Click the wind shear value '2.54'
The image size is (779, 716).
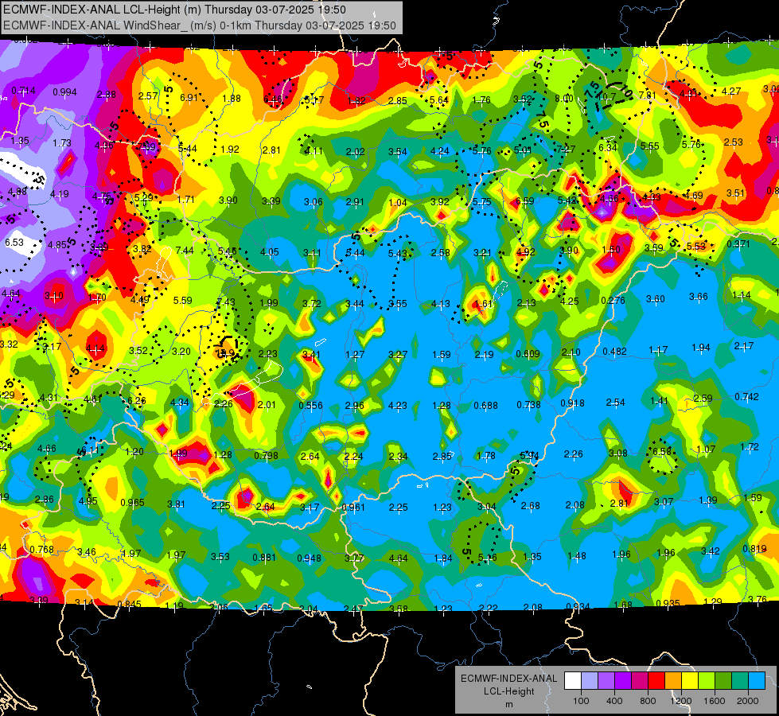click(616, 402)
